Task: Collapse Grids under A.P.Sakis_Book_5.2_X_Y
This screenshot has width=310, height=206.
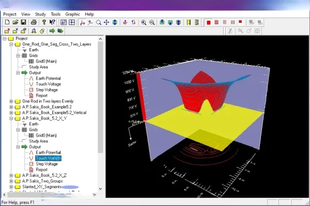Action: tap(18, 130)
